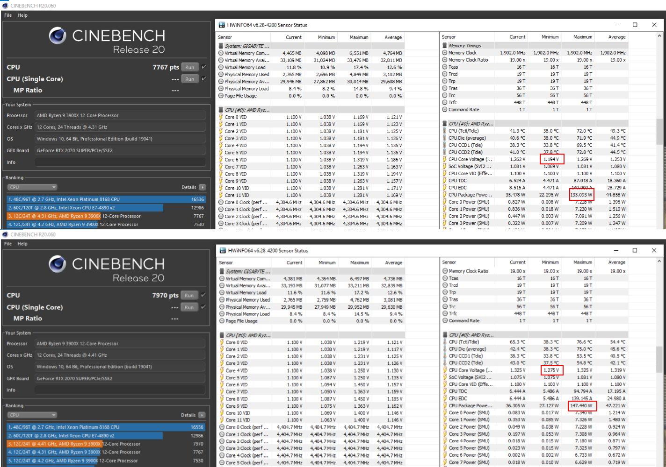Click Run beside the 7970 pts CPU score

[x=189, y=295]
